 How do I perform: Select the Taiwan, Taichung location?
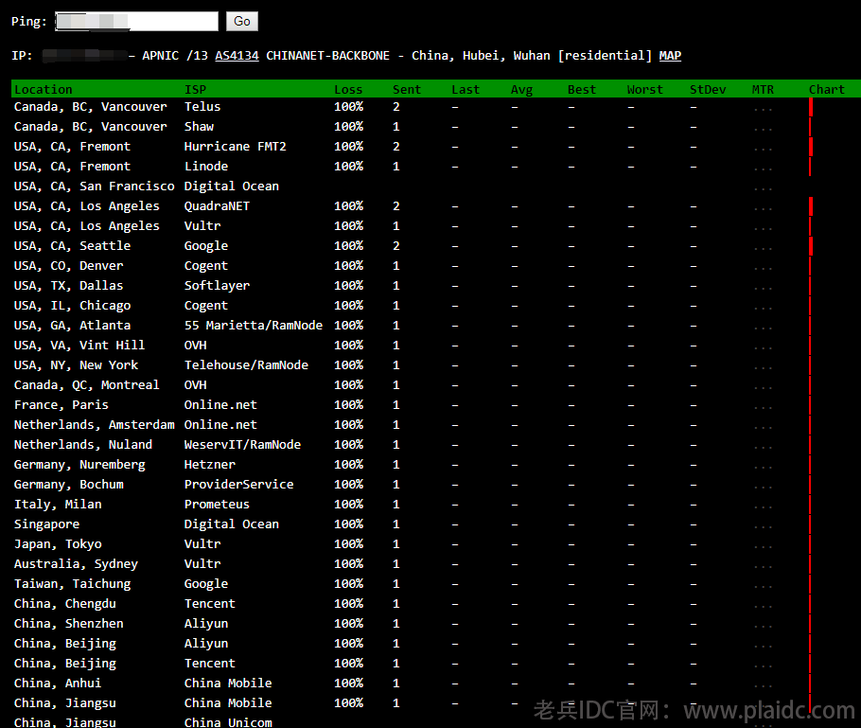(73, 583)
